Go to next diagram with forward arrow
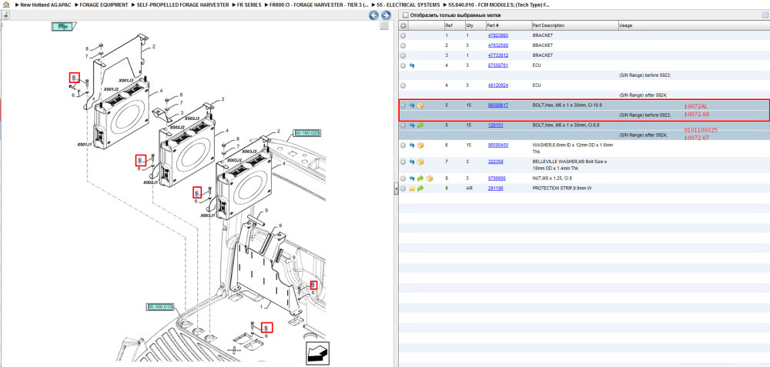The height and width of the screenshot is (367, 770). click(386, 15)
